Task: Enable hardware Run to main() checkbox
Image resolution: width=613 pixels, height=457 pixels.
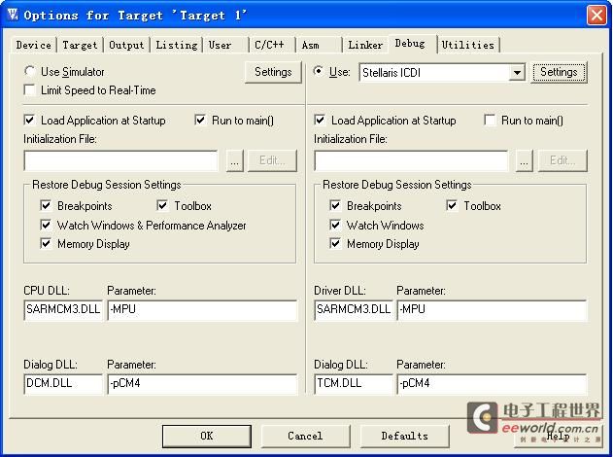Action: [x=490, y=121]
